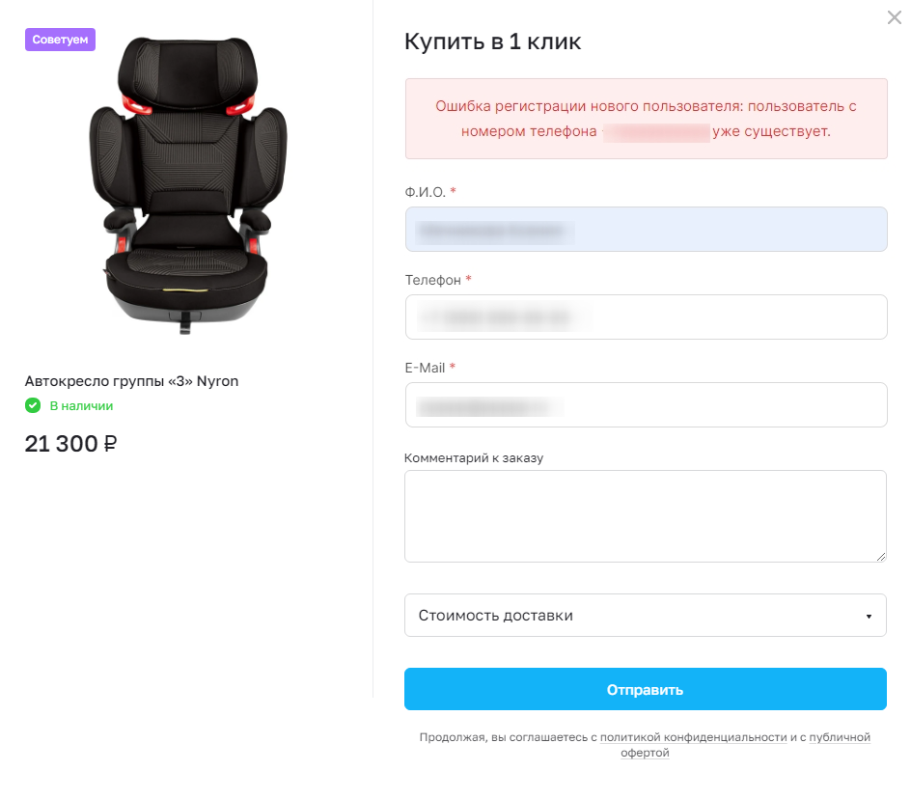Click the purple Советуем badge
Viewport: 911px width, 799px height.
pos(61,40)
